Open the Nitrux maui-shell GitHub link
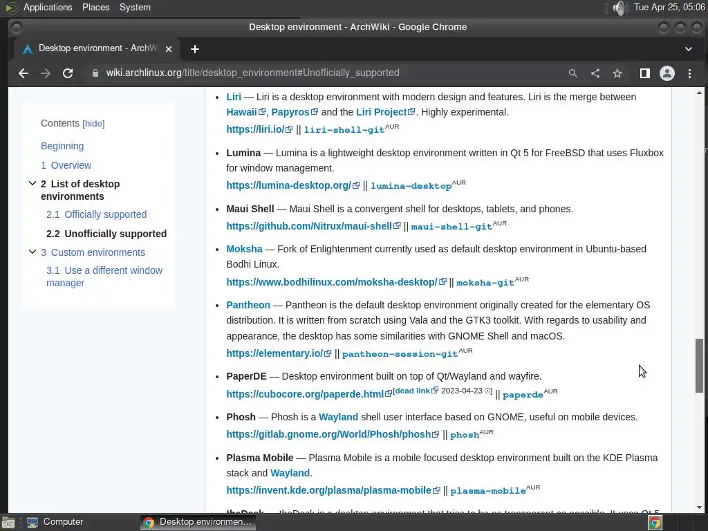 [313, 226]
